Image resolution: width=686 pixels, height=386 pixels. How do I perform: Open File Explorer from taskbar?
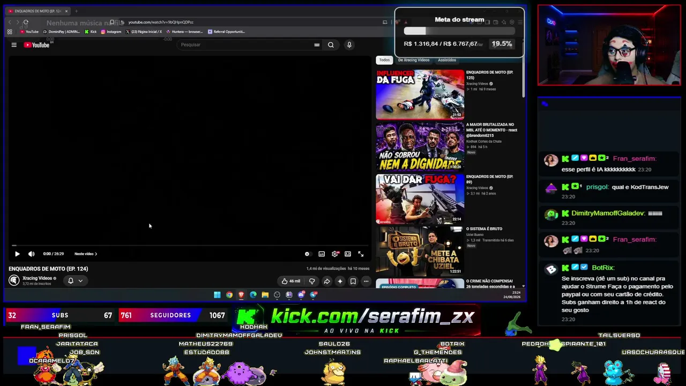(x=265, y=295)
